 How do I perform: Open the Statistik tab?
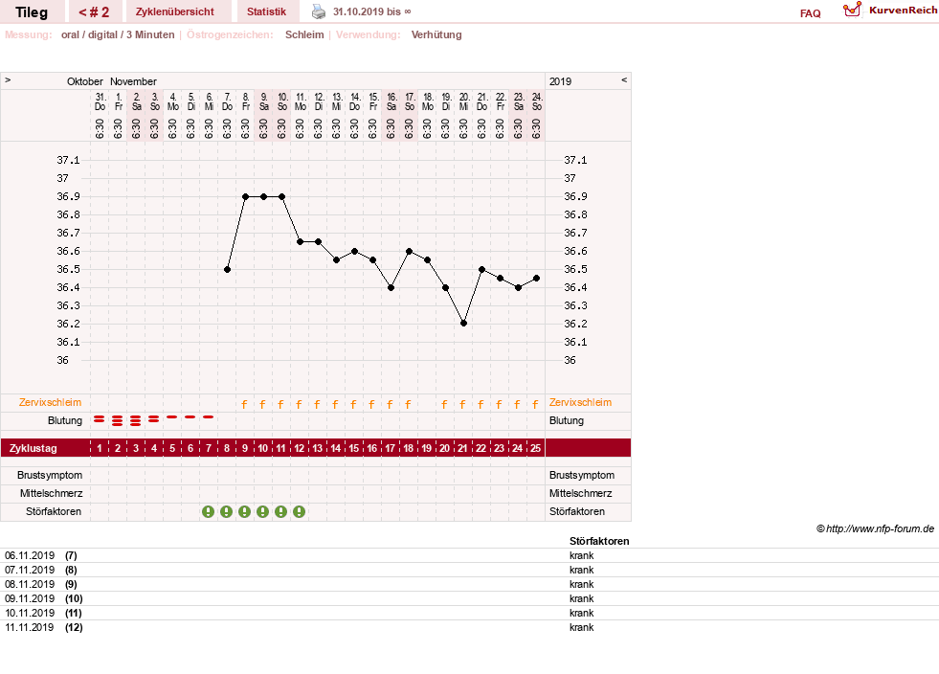point(266,12)
